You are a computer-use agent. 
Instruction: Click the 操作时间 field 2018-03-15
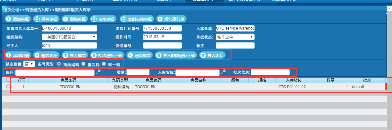tap(162, 37)
